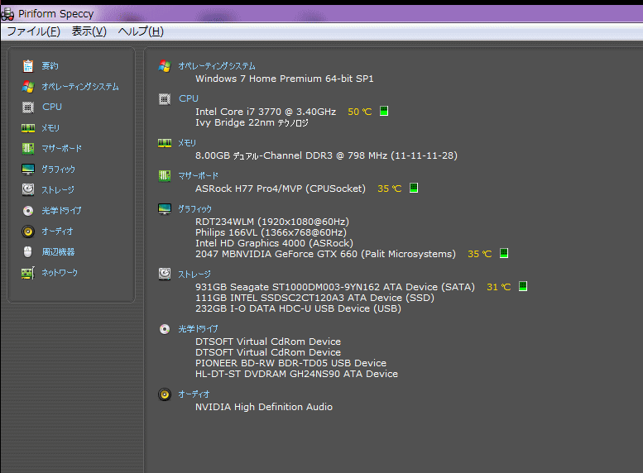Click Intel HD Graphics 4000 (ASRock) line

275,243
